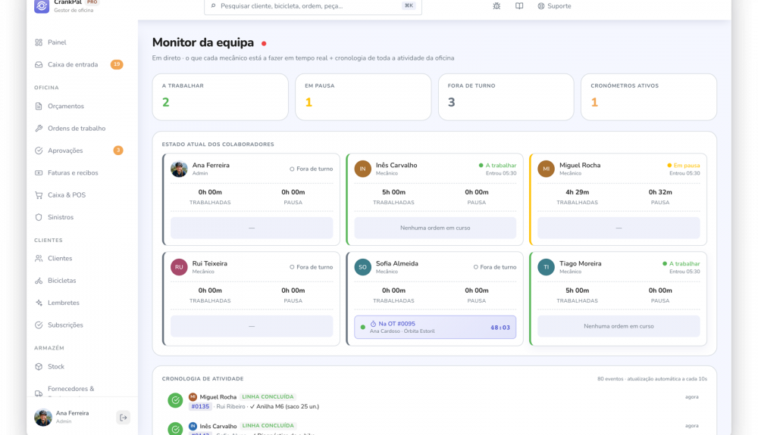Screen dimensions: 758x435
Task: Click the logout icon beside Ana Ferreira
Action: coord(124,418)
